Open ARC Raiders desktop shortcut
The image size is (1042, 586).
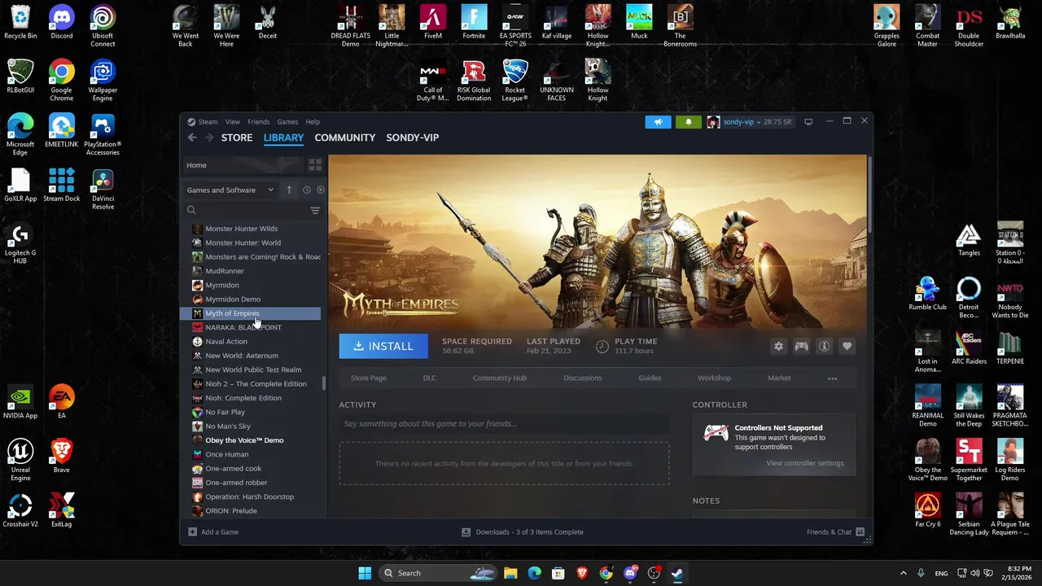[969, 348]
